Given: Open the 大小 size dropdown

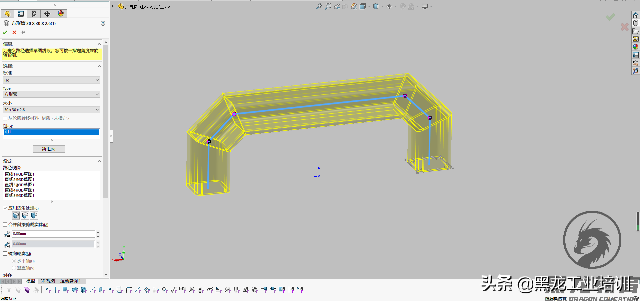Looking at the screenshot, I should 97,109.
